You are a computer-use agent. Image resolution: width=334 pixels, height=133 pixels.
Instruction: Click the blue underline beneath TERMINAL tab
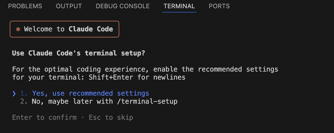(x=179, y=12)
